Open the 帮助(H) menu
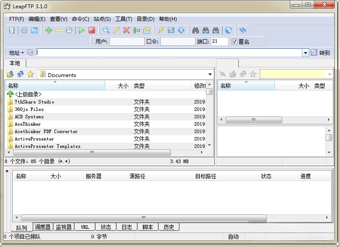The image size is (340, 247). pos(168,19)
